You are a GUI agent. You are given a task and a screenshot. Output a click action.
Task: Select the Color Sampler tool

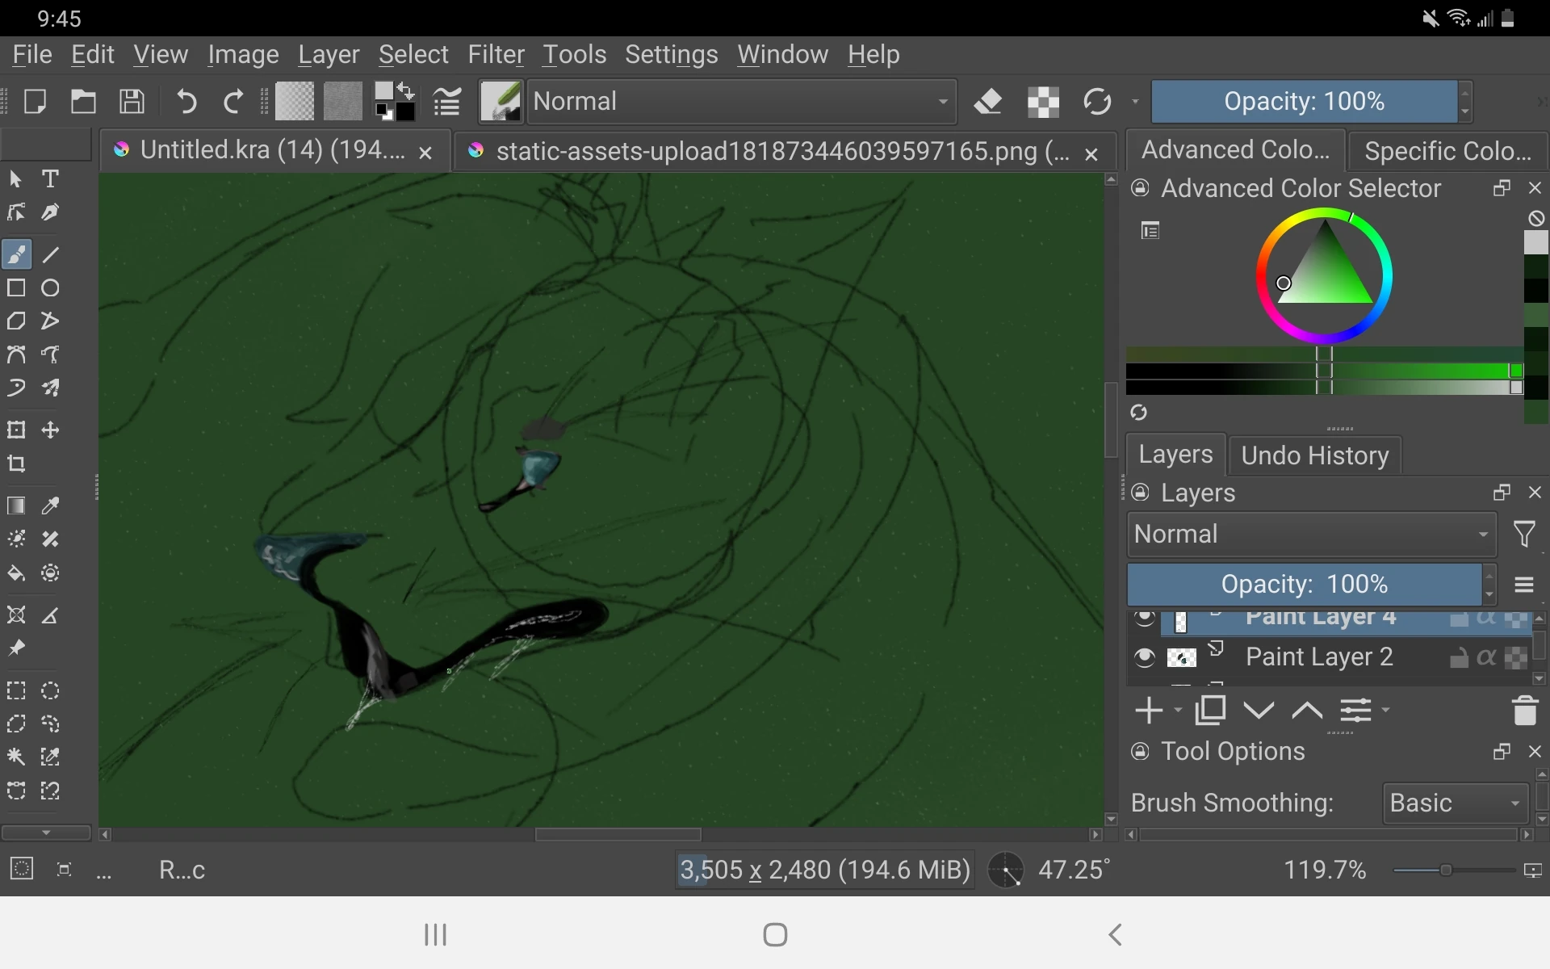coord(50,505)
